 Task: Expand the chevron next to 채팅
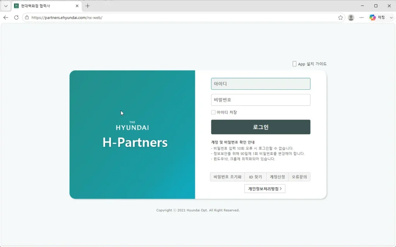391,17
